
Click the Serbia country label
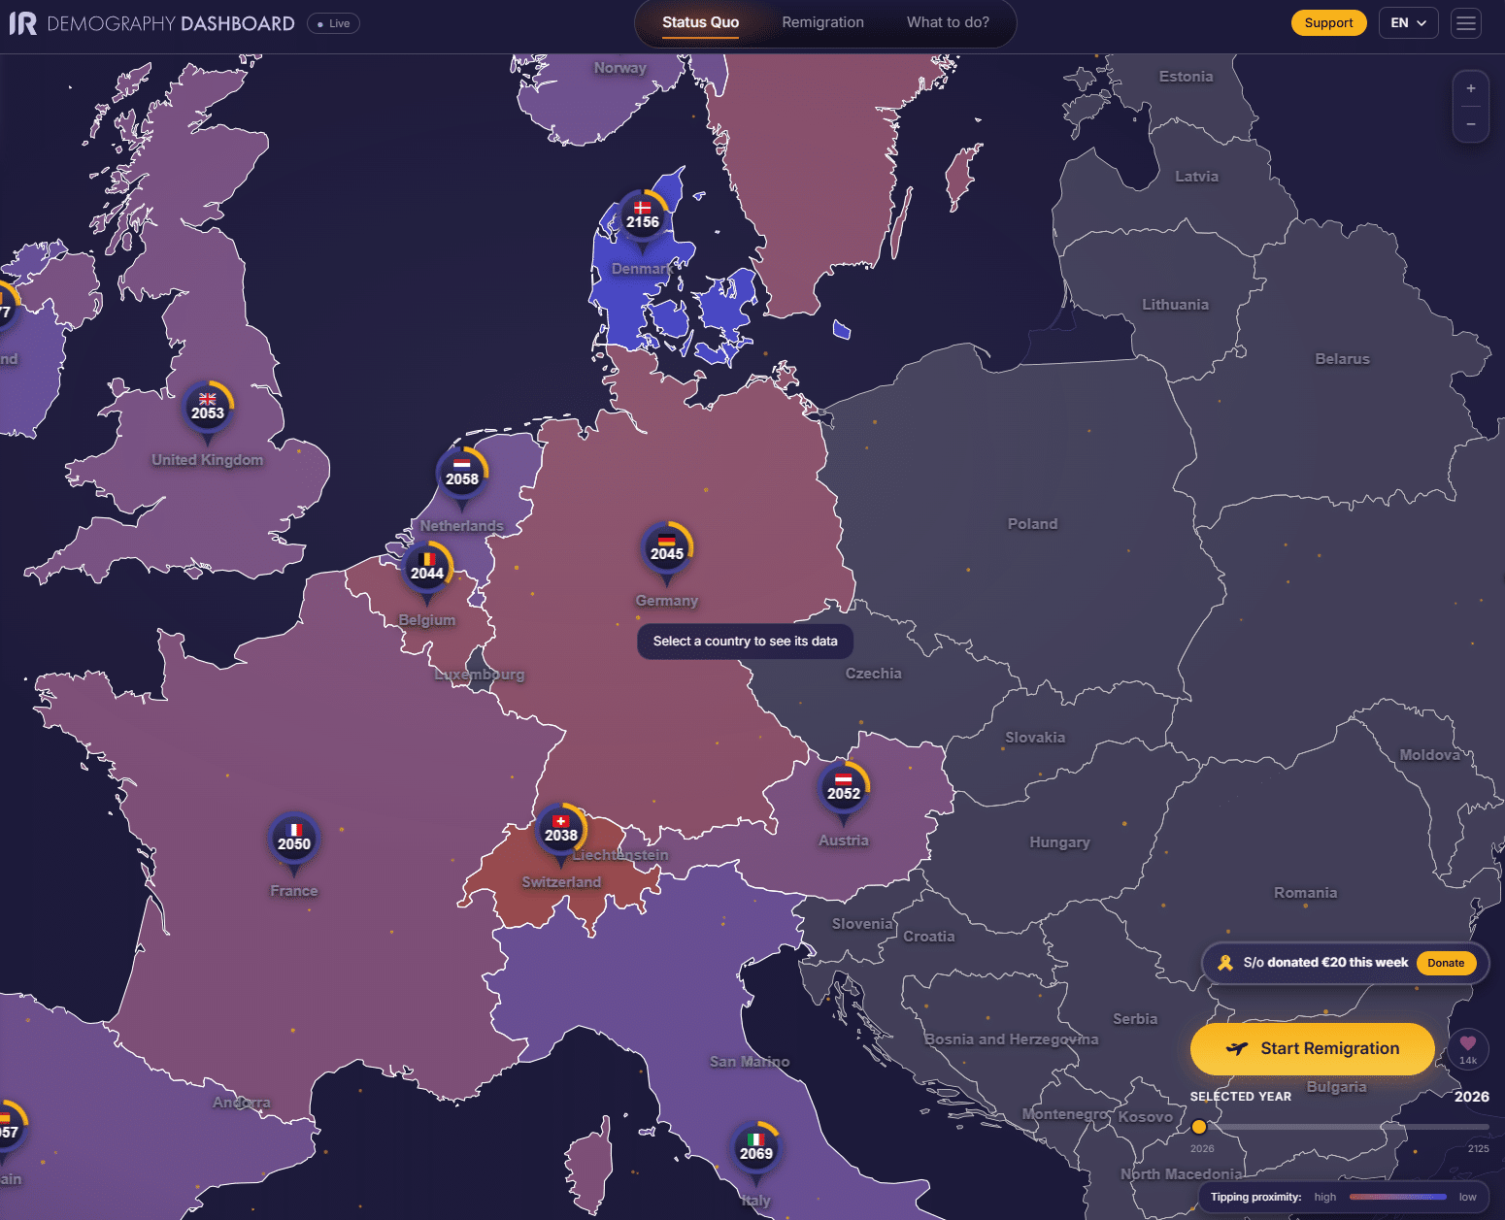click(1135, 1019)
